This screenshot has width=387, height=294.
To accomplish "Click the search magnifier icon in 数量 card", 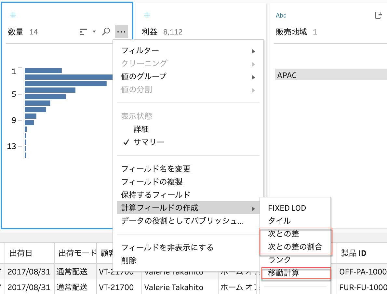I will 106,32.
